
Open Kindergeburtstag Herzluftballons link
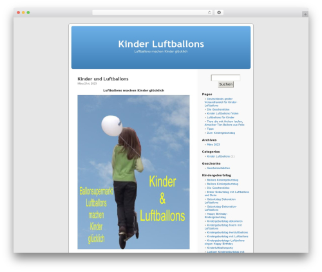[x=227, y=233]
